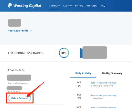Select the blue bar chart icon

coord(81,53)
